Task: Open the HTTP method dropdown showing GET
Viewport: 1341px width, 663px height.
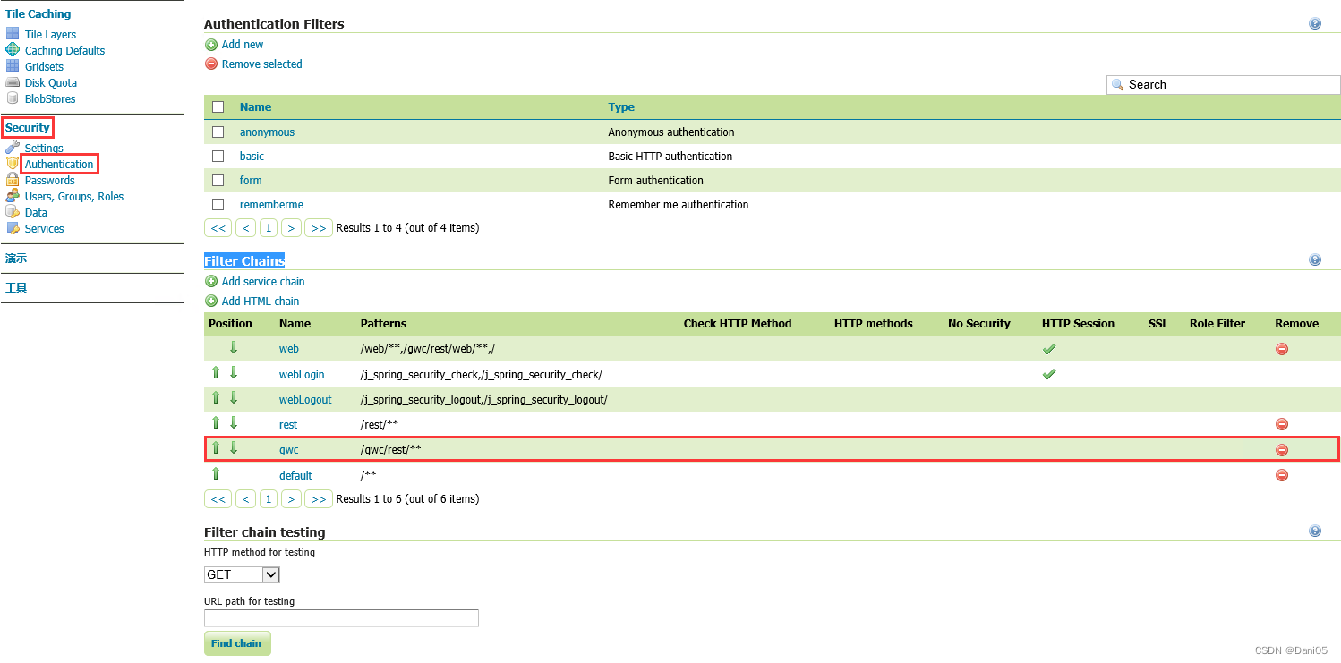Action: pos(241,574)
